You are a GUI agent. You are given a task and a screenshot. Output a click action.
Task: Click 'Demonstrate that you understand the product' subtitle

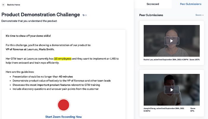(x=29, y=21)
